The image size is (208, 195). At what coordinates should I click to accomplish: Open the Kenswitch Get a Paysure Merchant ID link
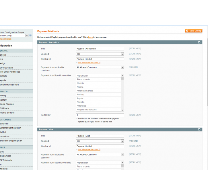[x=89, y=63]
